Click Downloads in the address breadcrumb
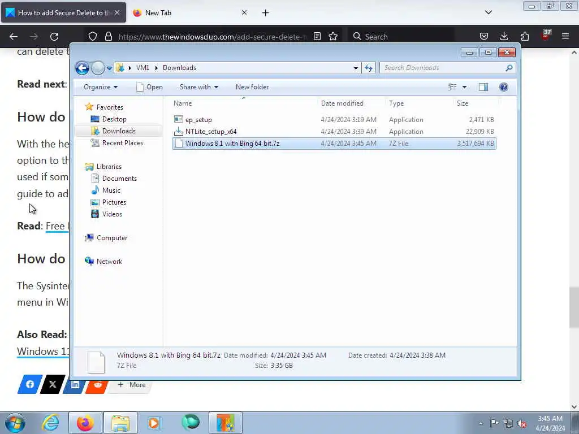 pos(179,68)
